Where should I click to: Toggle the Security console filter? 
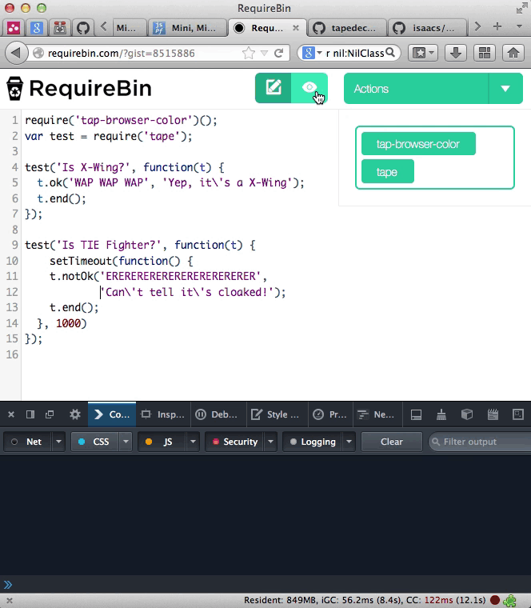click(235, 442)
